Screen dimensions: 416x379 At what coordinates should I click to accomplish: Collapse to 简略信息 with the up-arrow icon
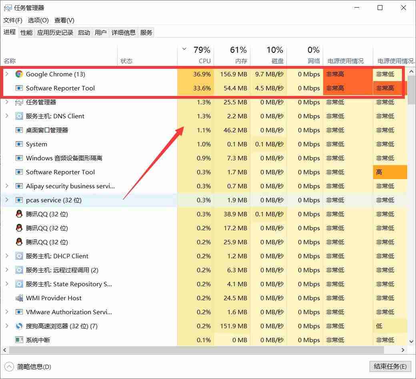tap(9, 367)
